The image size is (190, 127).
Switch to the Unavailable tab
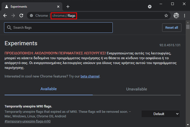click(x=137, y=89)
